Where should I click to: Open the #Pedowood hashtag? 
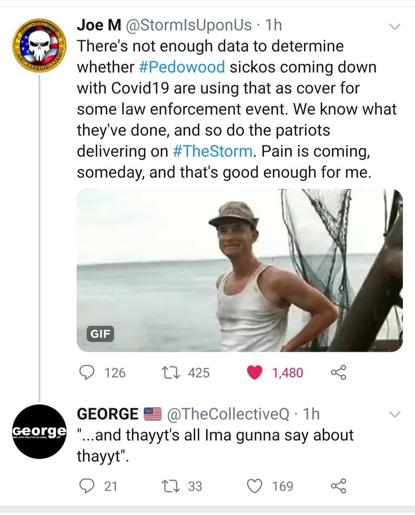tap(181, 67)
